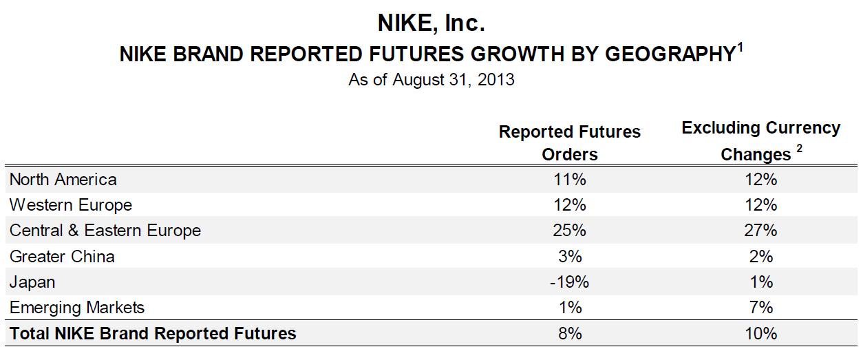Select North America's 11% reported futures value
Viewport: 863px width, 349px height.
click(x=569, y=180)
